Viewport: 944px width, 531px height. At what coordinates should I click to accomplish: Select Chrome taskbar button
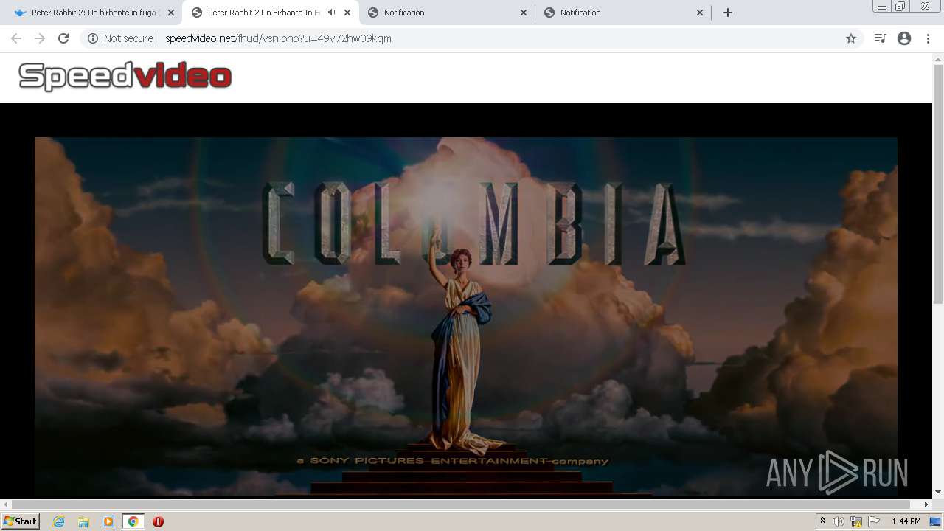coord(133,521)
